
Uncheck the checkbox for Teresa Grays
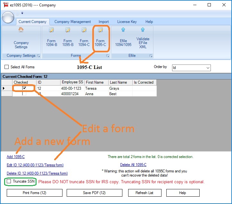click(24, 88)
